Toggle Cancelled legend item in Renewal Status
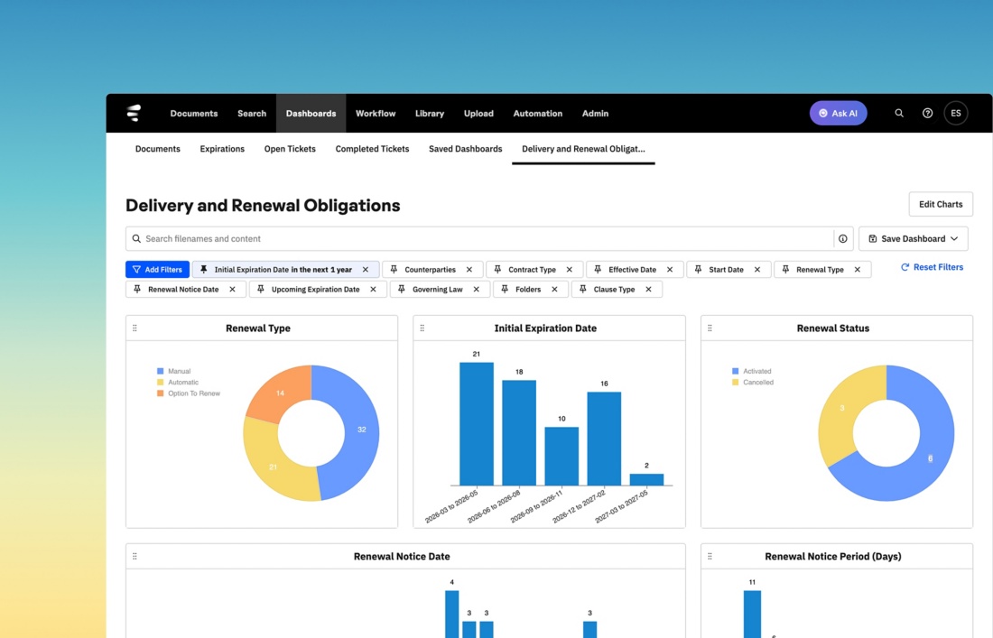 [x=757, y=383]
